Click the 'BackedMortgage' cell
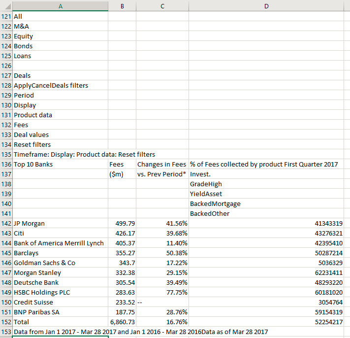Viewport: 350px width, 338px height. 266,203
